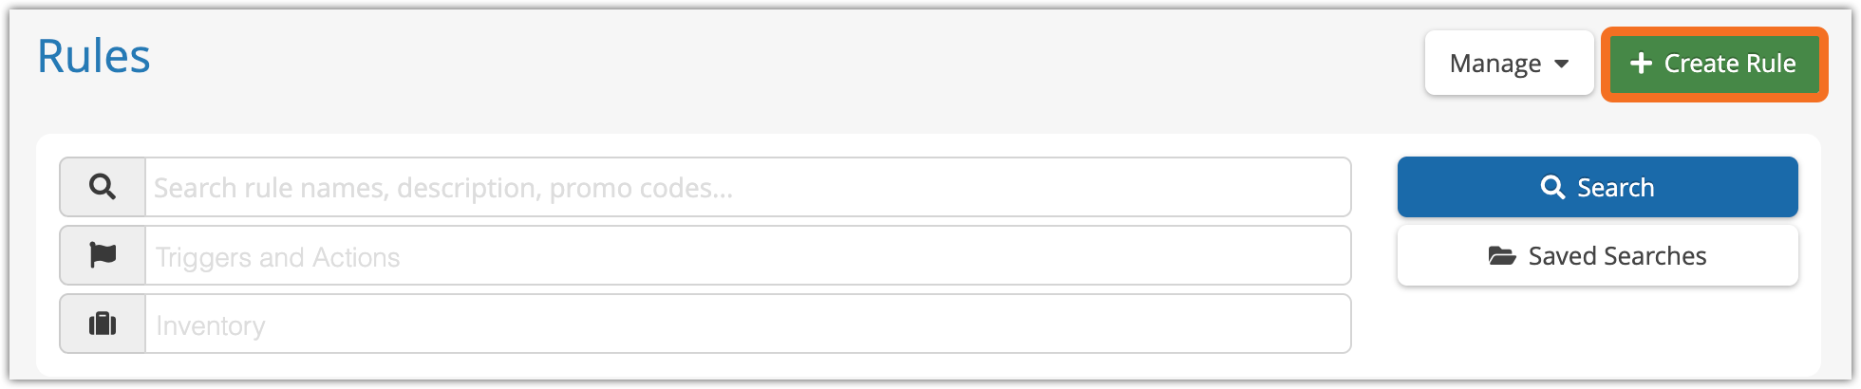Screen dimensions: 1861x389
Task: Click the magnifier icon beside rule search field
Action: coord(103,187)
